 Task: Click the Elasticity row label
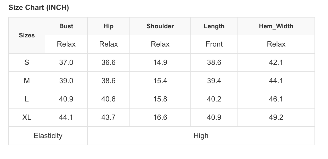[x=48, y=136]
